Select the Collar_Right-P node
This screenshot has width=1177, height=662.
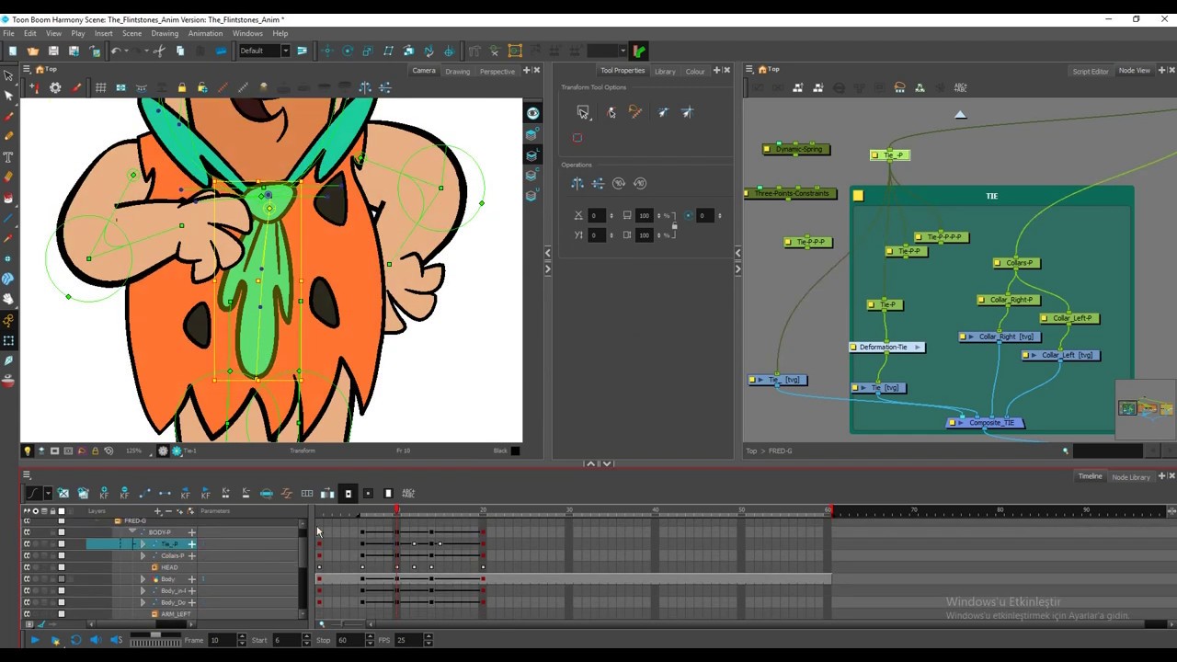[x=1007, y=300]
